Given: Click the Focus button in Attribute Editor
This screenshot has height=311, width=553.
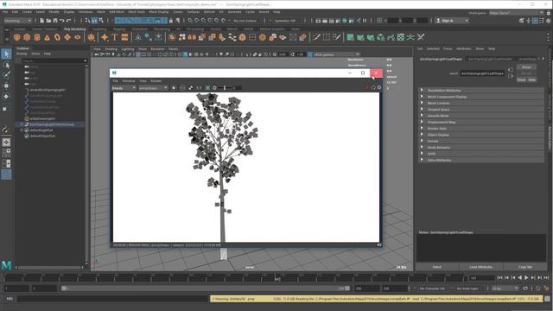Looking at the screenshot, I should [526, 67].
